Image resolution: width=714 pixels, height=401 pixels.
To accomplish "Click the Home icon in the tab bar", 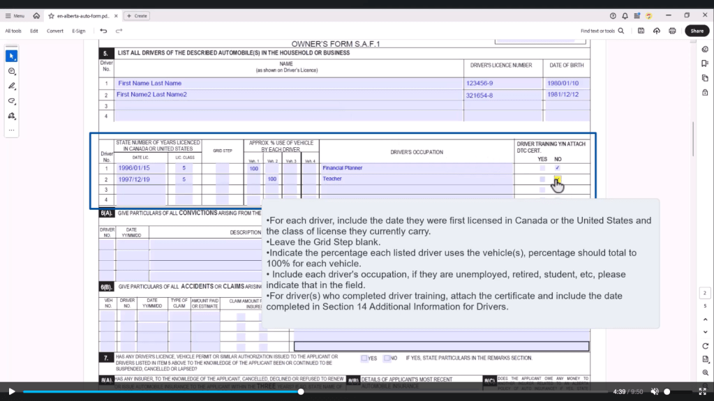I will [x=36, y=15].
